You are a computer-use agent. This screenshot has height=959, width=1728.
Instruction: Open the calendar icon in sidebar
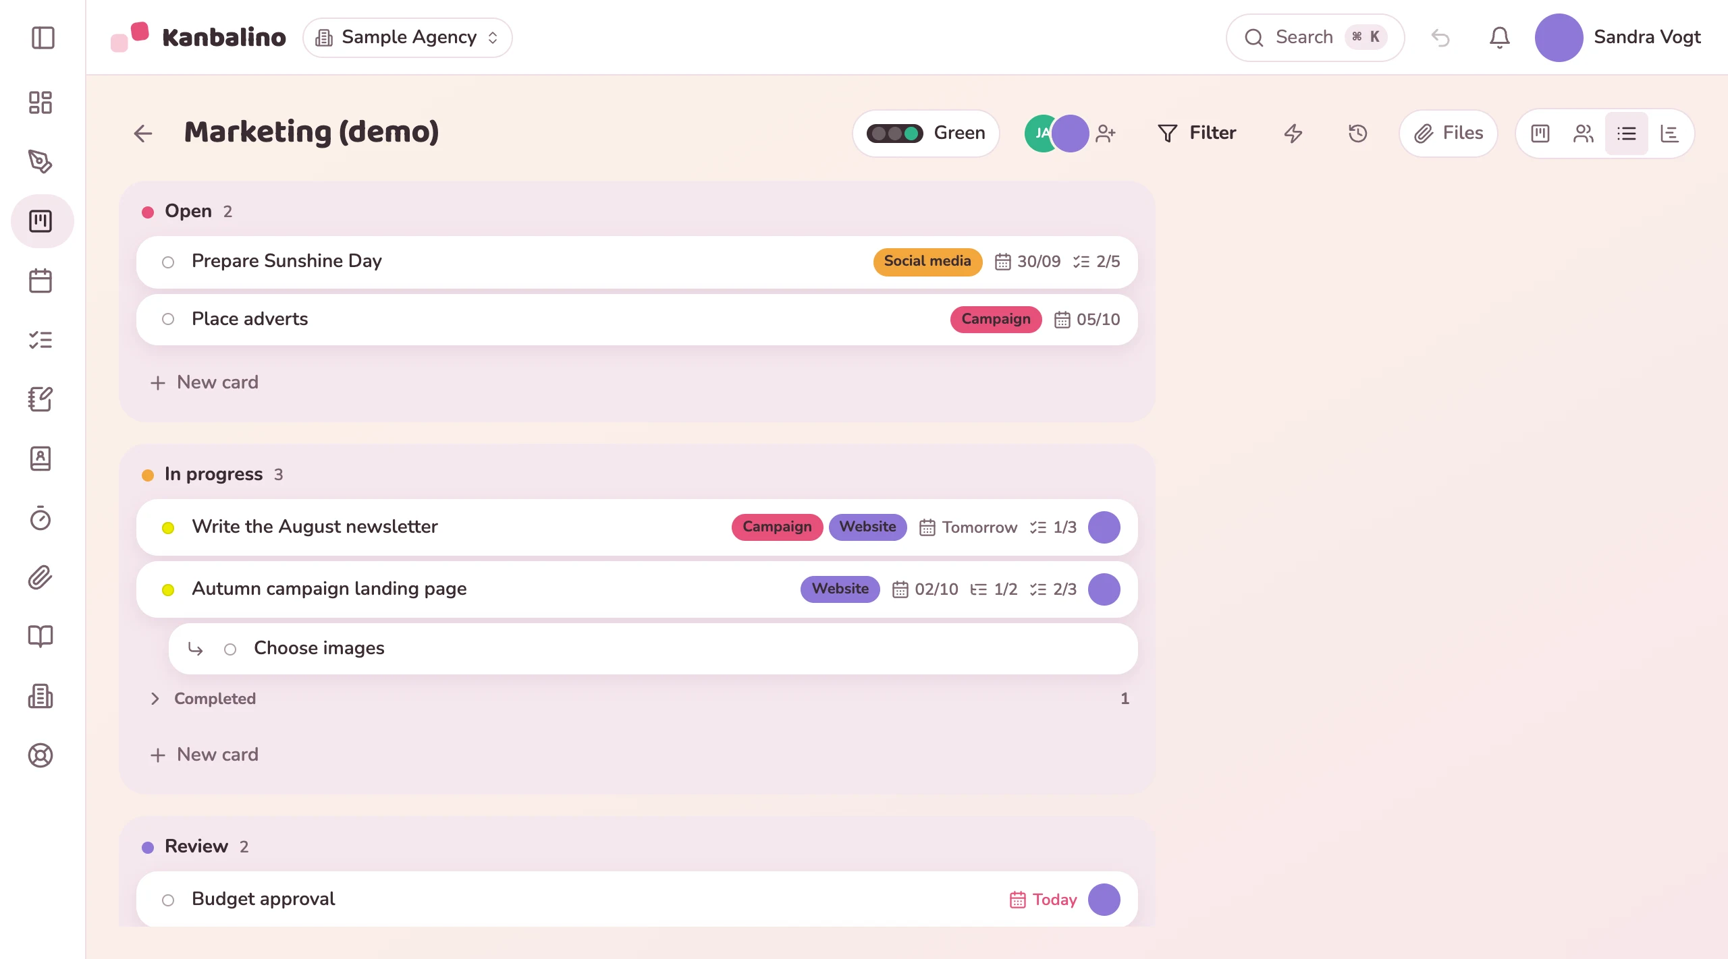(40, 281)
